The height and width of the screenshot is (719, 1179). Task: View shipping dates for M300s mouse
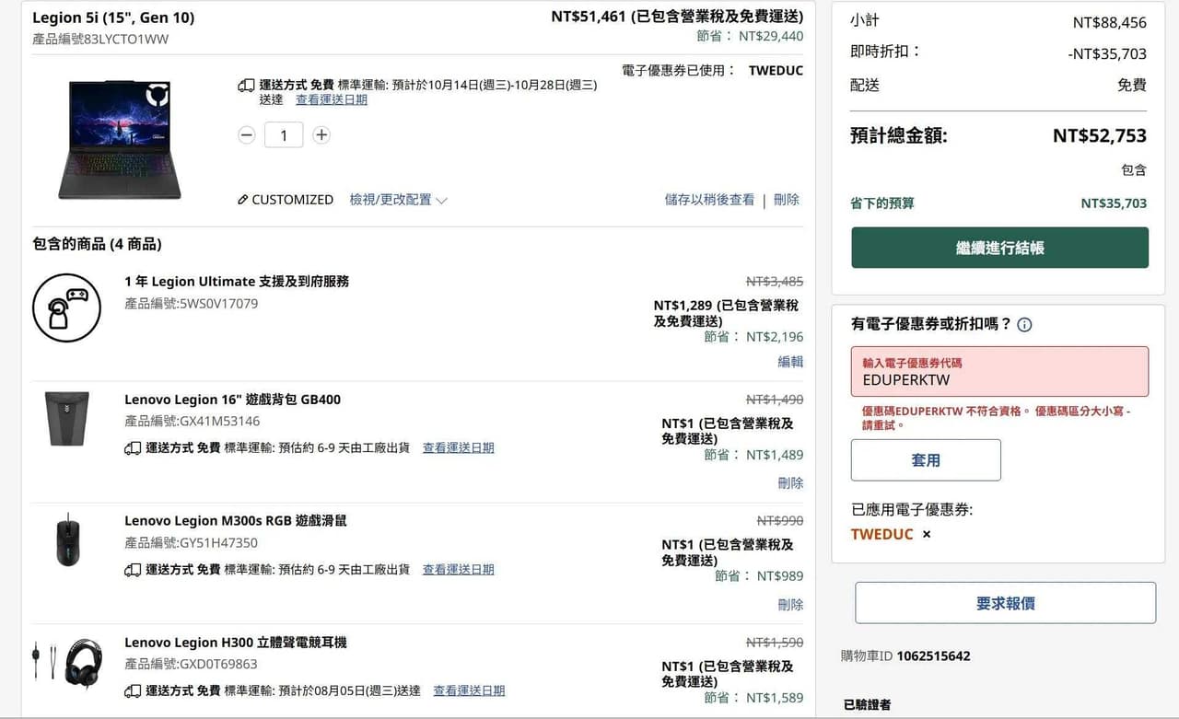click(458, 570)
